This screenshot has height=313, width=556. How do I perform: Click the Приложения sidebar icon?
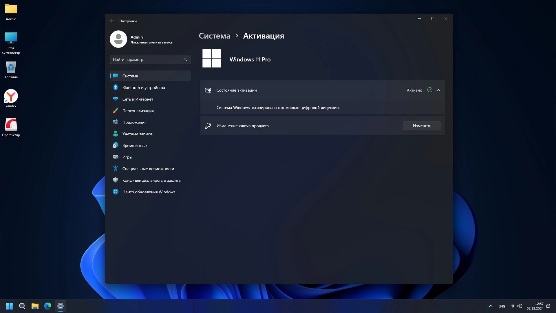pos(116,122)
